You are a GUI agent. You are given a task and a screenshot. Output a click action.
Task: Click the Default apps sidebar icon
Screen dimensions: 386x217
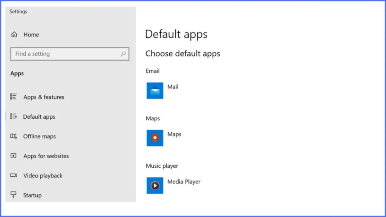click(14, 116)
